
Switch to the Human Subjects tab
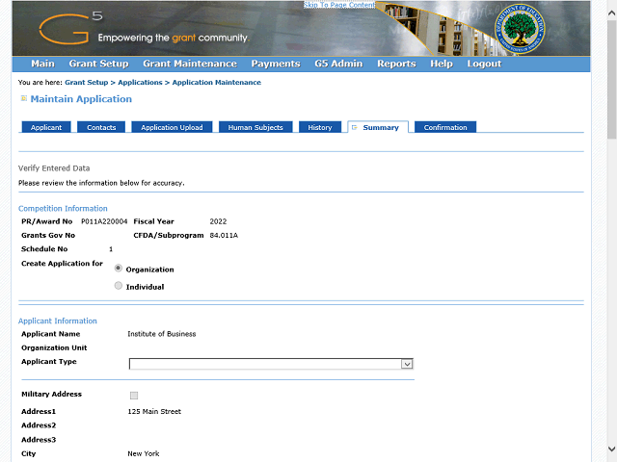(x=255, y=127)
